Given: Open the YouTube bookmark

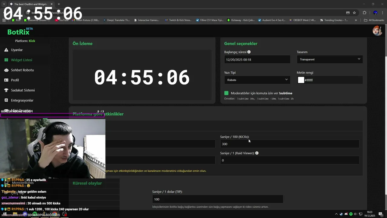Looking at the screenshot, I should click(61, 20).
